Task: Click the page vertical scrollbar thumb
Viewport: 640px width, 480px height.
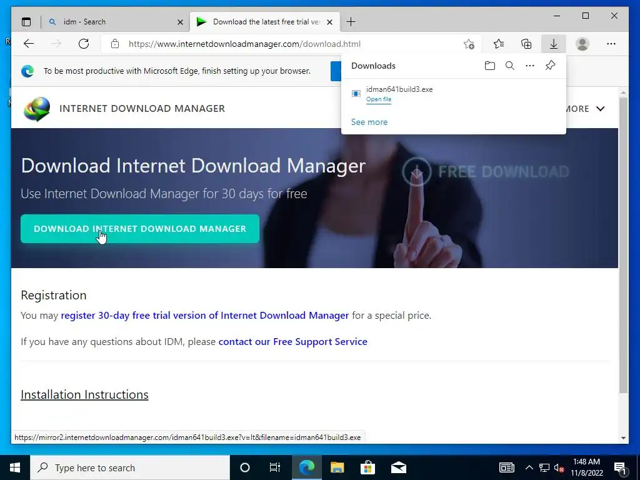Action: pyautogui.click(x=623, y=245)
